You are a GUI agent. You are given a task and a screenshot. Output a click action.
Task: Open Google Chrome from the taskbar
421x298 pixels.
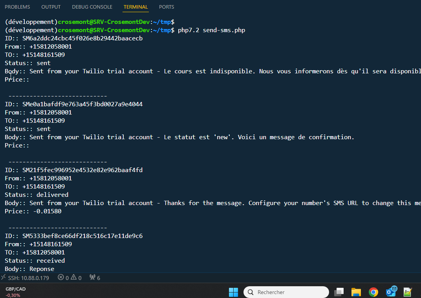[x=373, y=292]
